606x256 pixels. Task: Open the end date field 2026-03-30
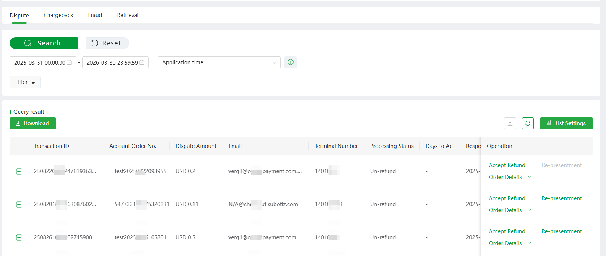pos(115,62)
